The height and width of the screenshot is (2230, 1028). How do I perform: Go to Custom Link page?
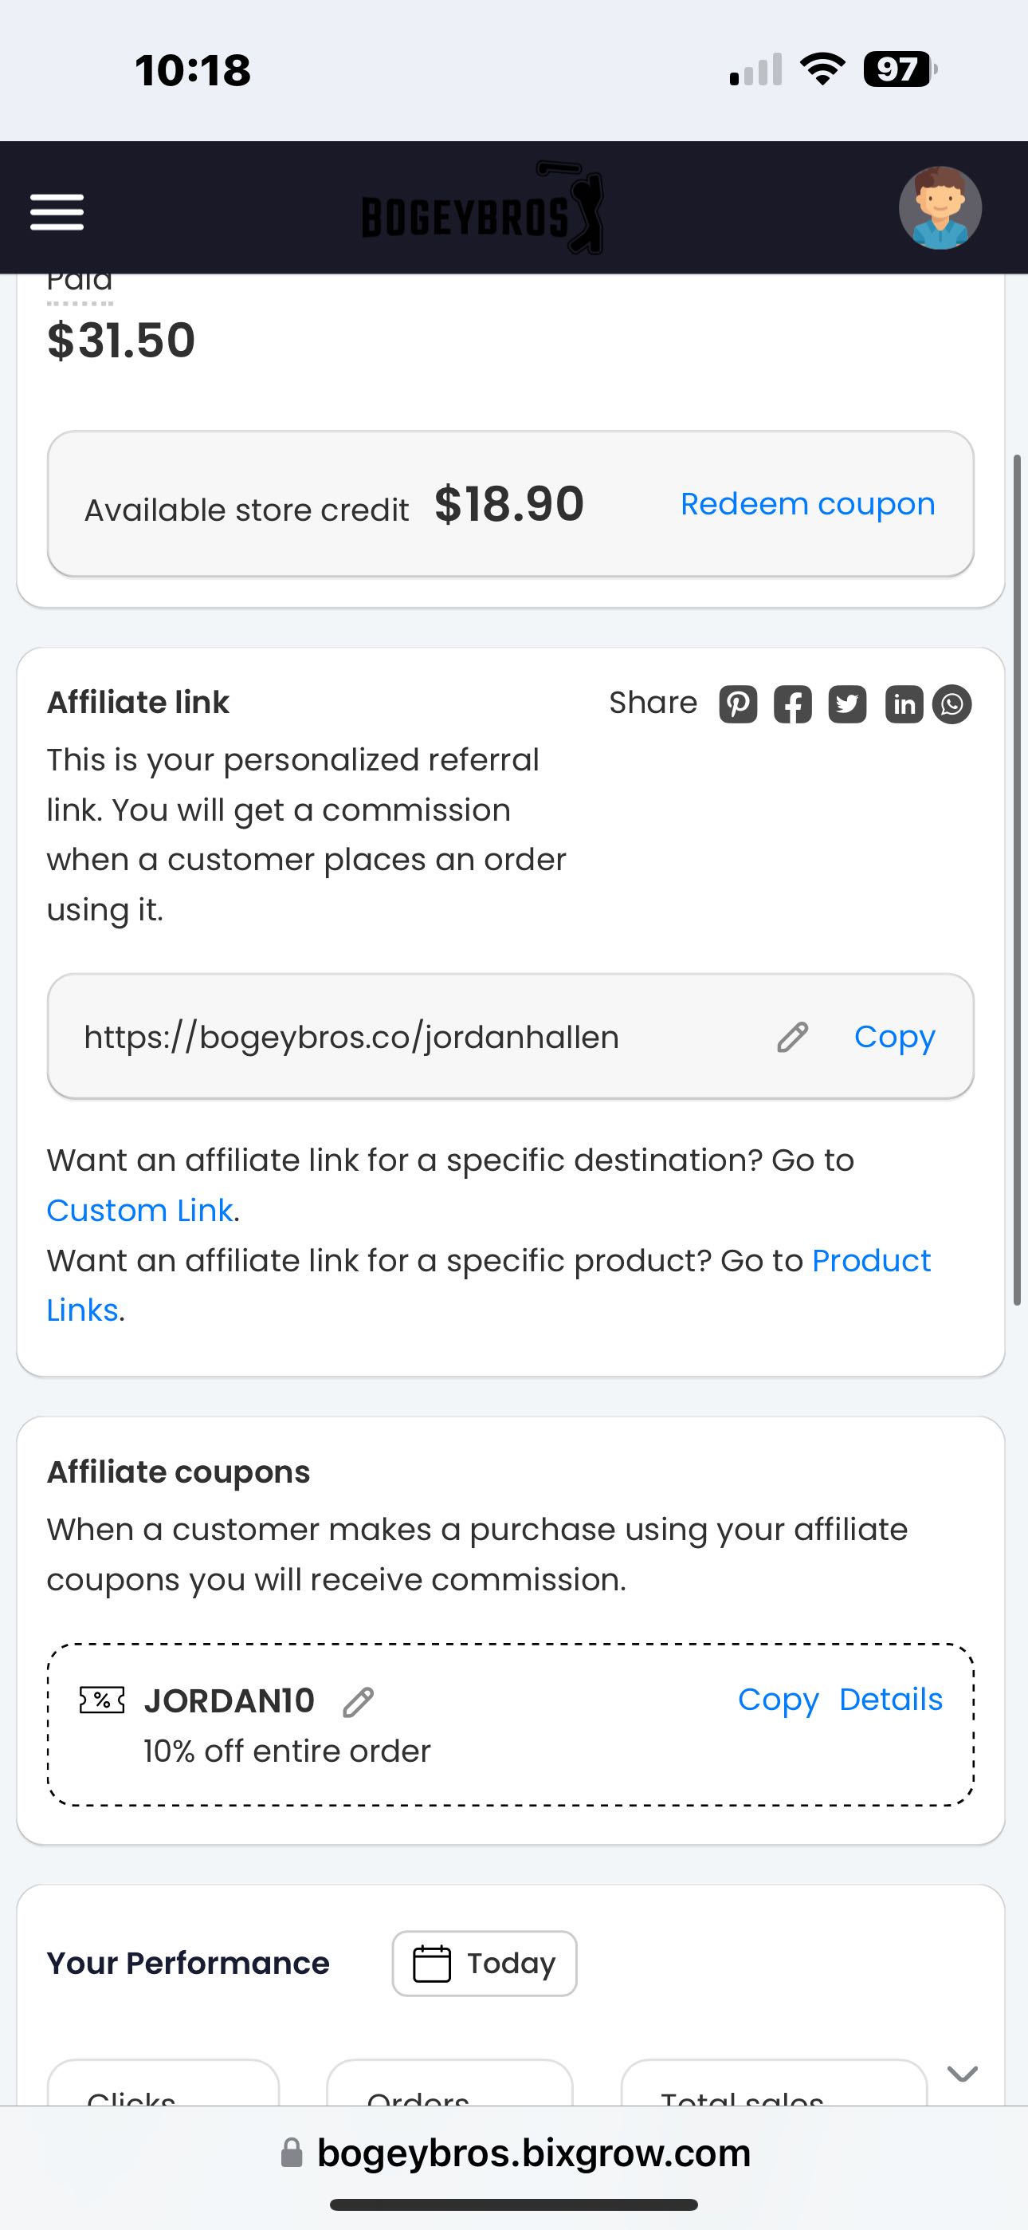[x=139, y=1210]
